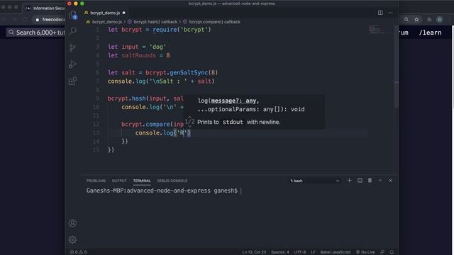
Task: Click the editor minimap preview
Action: pyautogui.click(x=377, y=29)
